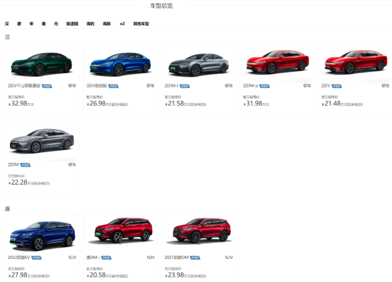Click the blue 新能源 badge beside 汉EV千山翠限量版

[47, 86]
